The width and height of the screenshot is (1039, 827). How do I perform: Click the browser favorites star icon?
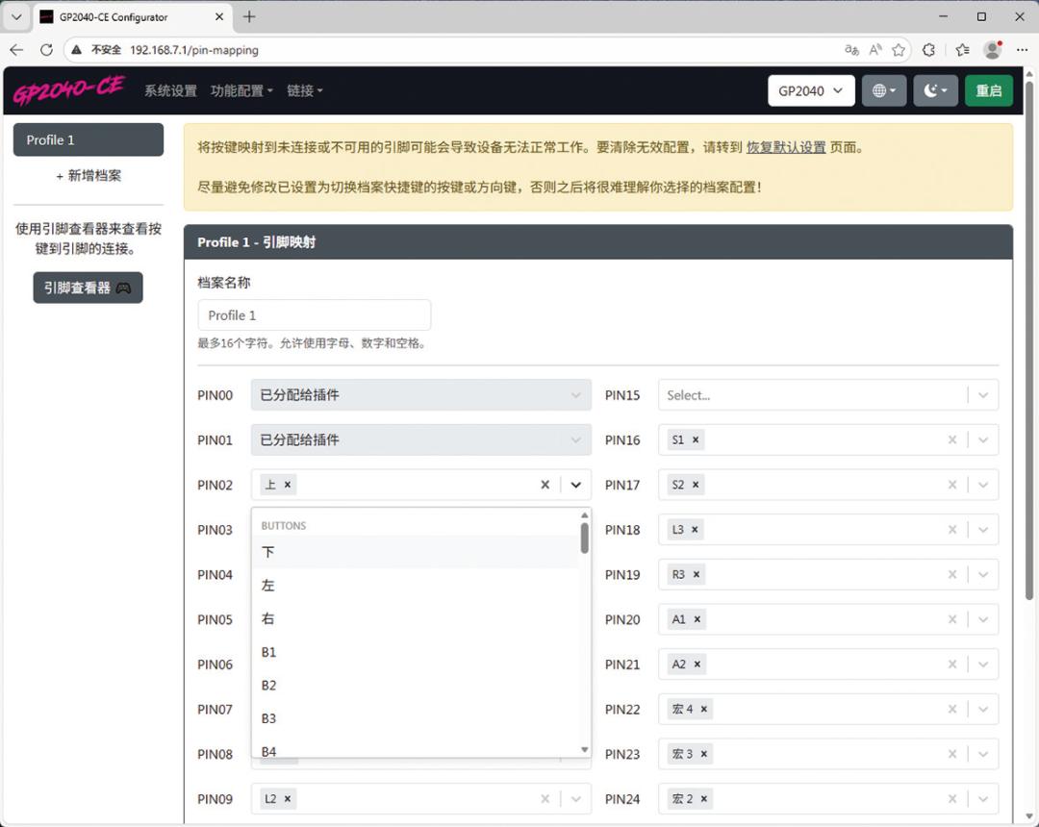[898, 50]
